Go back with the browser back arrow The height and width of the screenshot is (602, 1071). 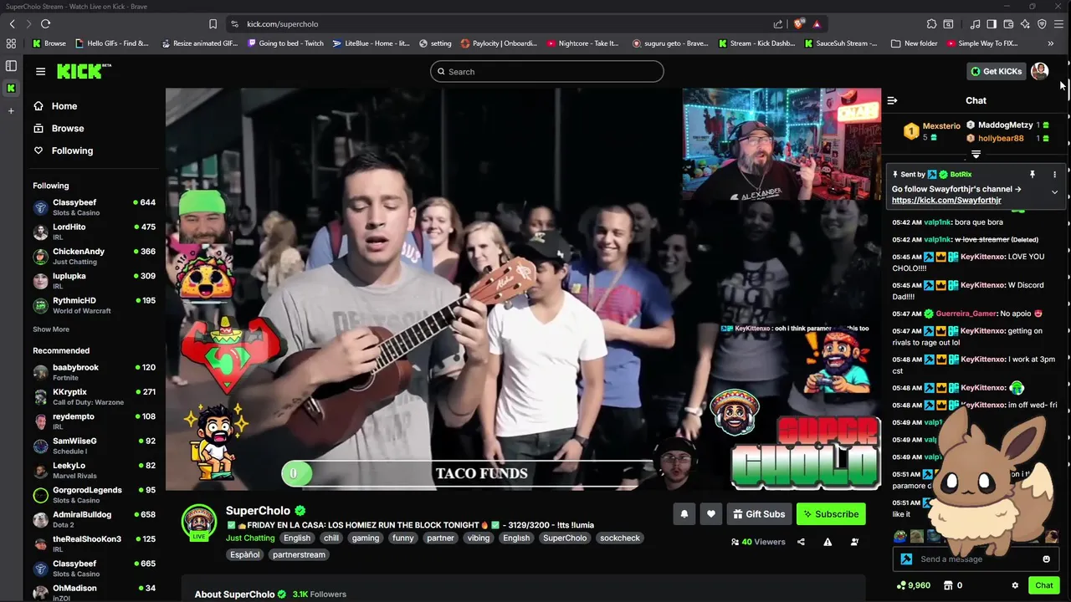13,23
